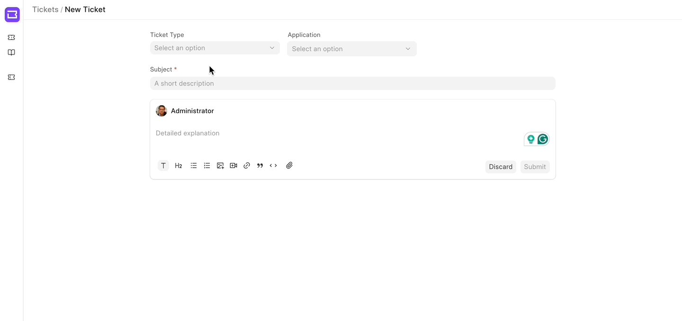The image size is (682, 321).
Task: Open the Knowledge Base book icon
Action: pyautogui.click(x=11, y=53)
